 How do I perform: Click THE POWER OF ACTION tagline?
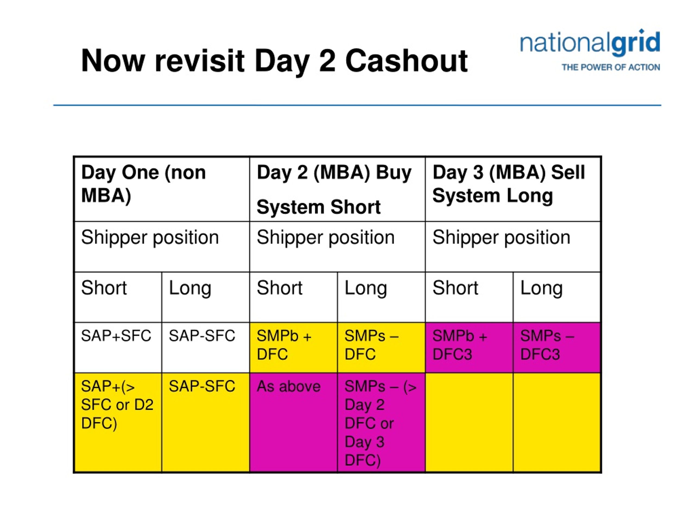611,68
